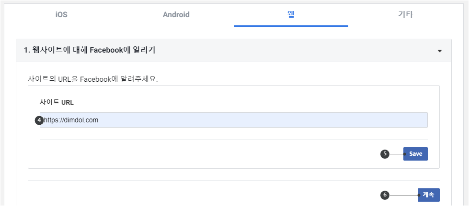Image resolution: width=469 pixels, height=206 pixels.
Task: Click the empty gray area of the section header
Action: tap(296, 51)
